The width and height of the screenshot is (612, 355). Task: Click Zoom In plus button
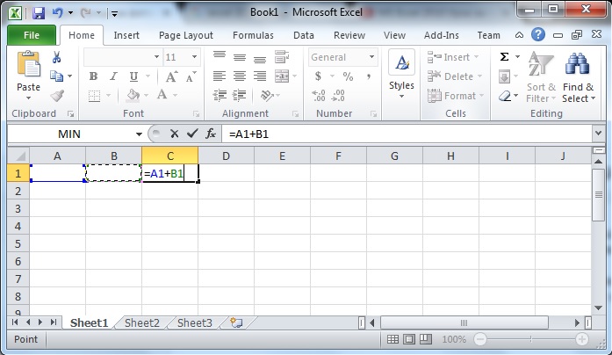[581, 339]
